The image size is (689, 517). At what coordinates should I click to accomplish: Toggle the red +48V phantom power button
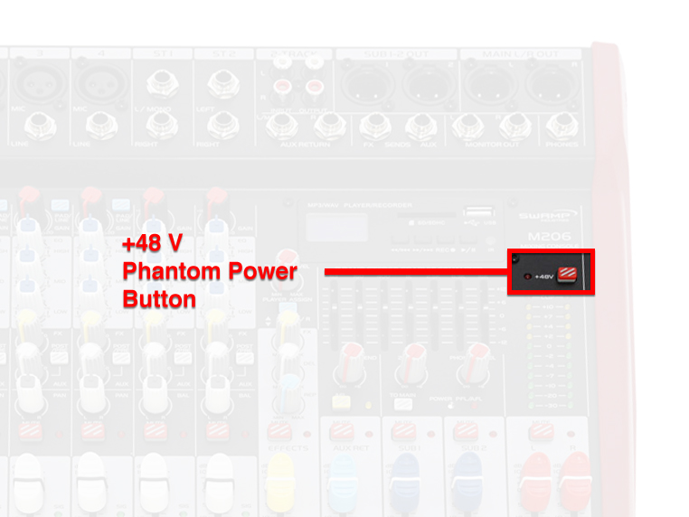point(567,275)
